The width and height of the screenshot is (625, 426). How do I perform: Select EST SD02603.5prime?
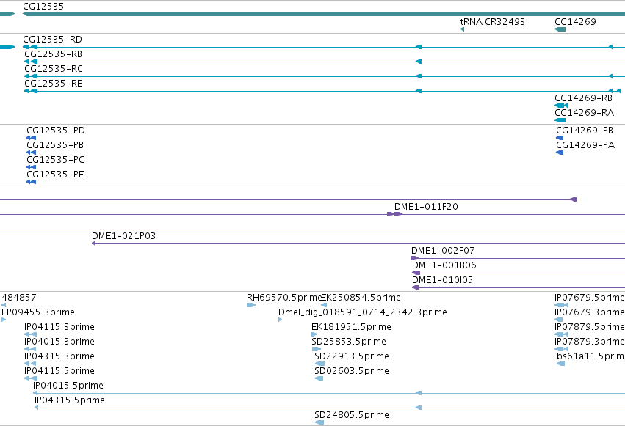pyautogui.click(x=352, y=372)
